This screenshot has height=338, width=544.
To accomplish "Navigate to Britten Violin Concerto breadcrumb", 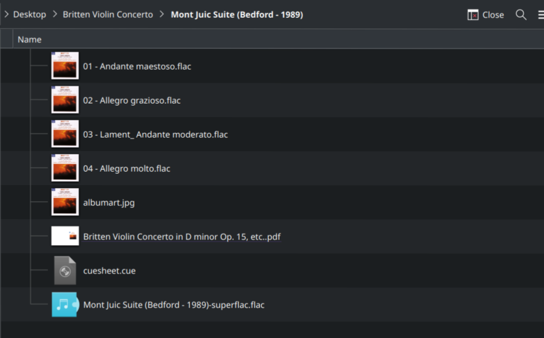I will [107, 15].
